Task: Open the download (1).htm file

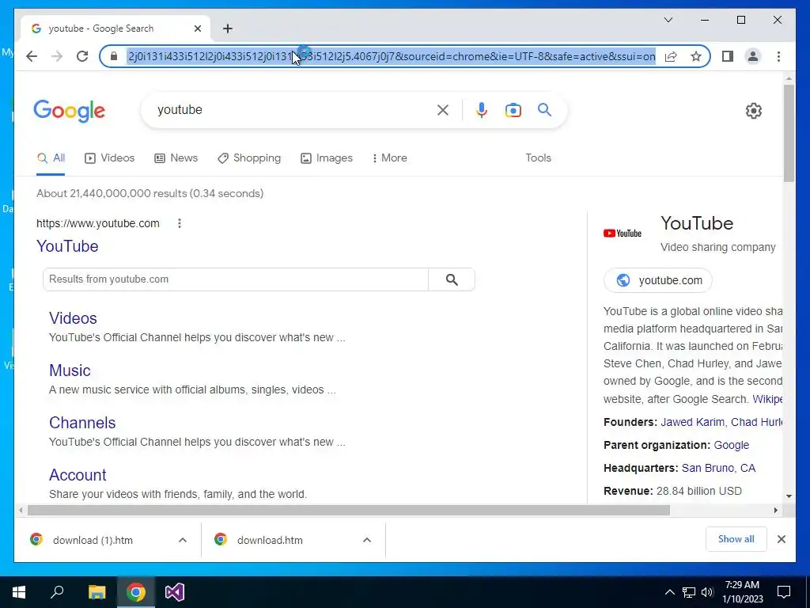Action: point(93,540)
